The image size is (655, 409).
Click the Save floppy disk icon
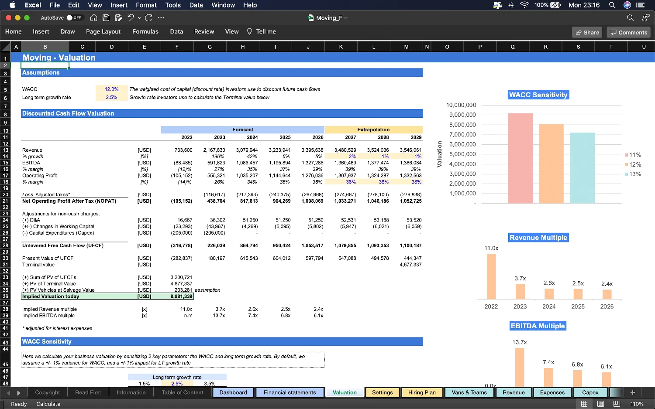[106, 18]
